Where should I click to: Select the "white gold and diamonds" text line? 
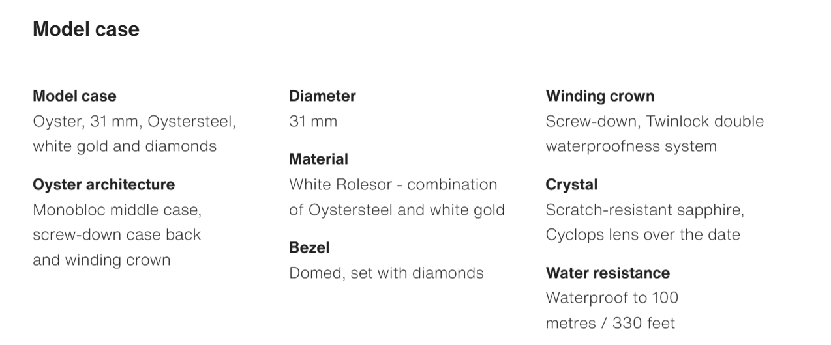[125, 146]
